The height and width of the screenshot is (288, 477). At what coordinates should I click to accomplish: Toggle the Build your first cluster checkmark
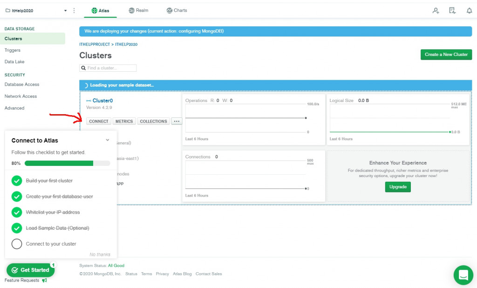click(17, 181)
